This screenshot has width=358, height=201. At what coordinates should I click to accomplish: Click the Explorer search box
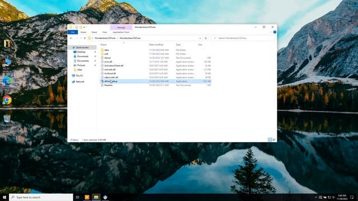(242, 38)
